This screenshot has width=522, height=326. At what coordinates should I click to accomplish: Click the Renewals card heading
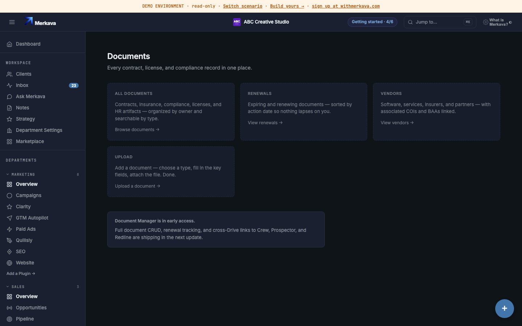click(260, 93)
